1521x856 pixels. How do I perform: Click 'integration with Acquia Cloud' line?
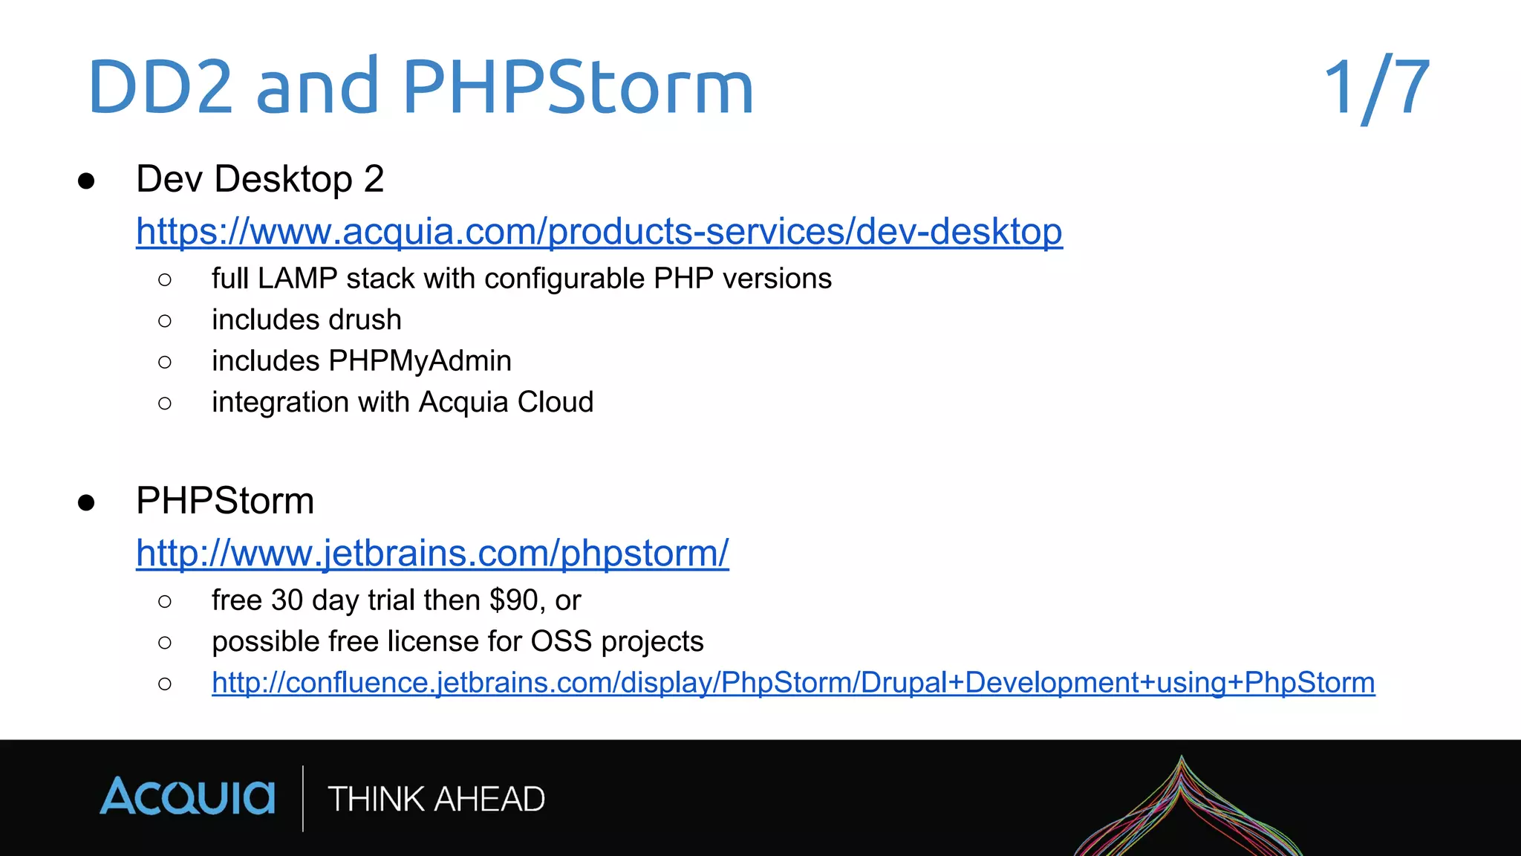(x=403, y=402)
